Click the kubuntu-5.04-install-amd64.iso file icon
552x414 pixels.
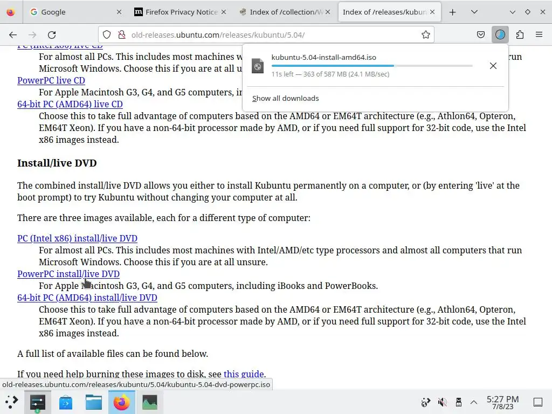[258, 66]
